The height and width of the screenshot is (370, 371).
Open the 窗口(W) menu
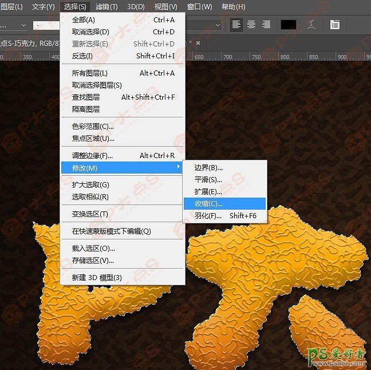click(199, 7)
